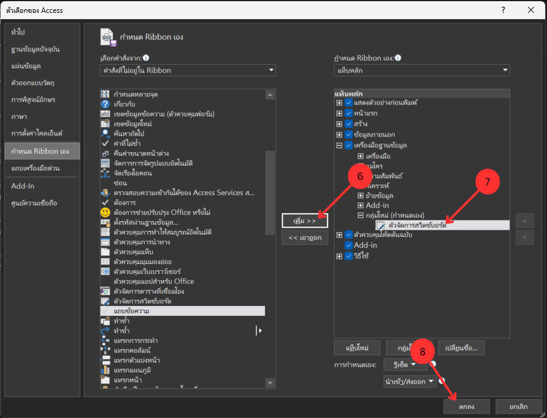The image size is (547, 418).
Task: Open the แถบเครื่องมือด่วน settings page
Action: (x=36, y=168)
